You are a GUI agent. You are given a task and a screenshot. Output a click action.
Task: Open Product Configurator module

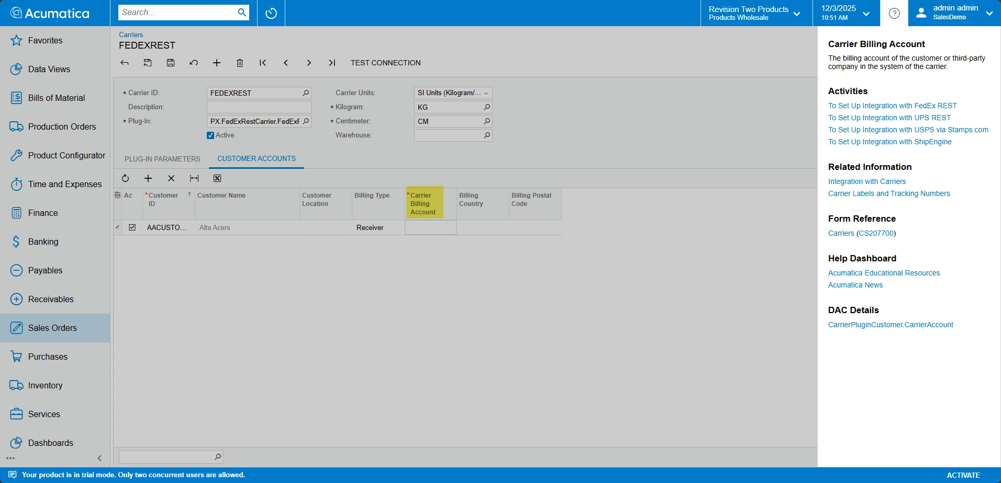point(55,155)
